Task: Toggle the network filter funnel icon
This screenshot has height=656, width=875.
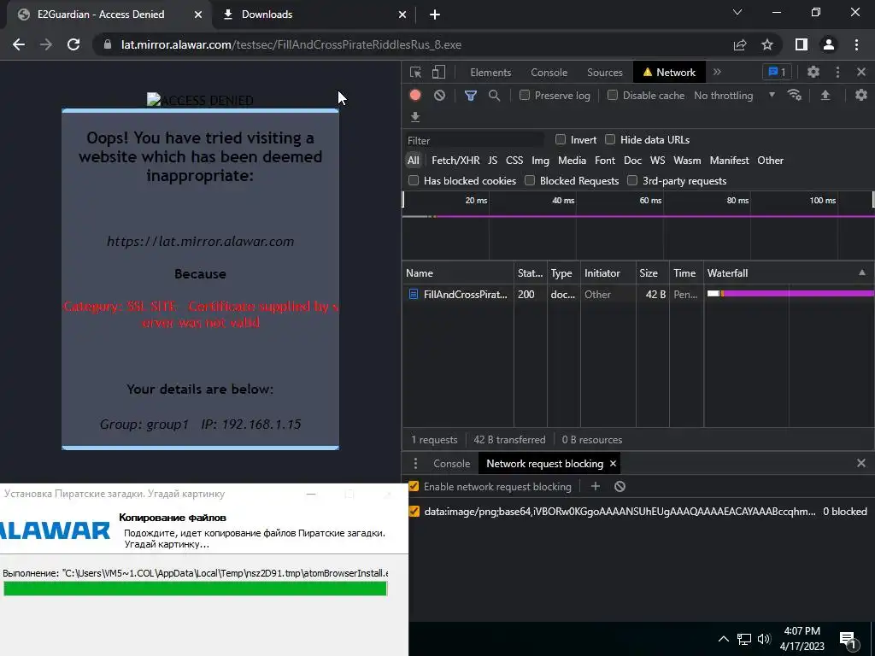Action: click(x=471, y=96)
